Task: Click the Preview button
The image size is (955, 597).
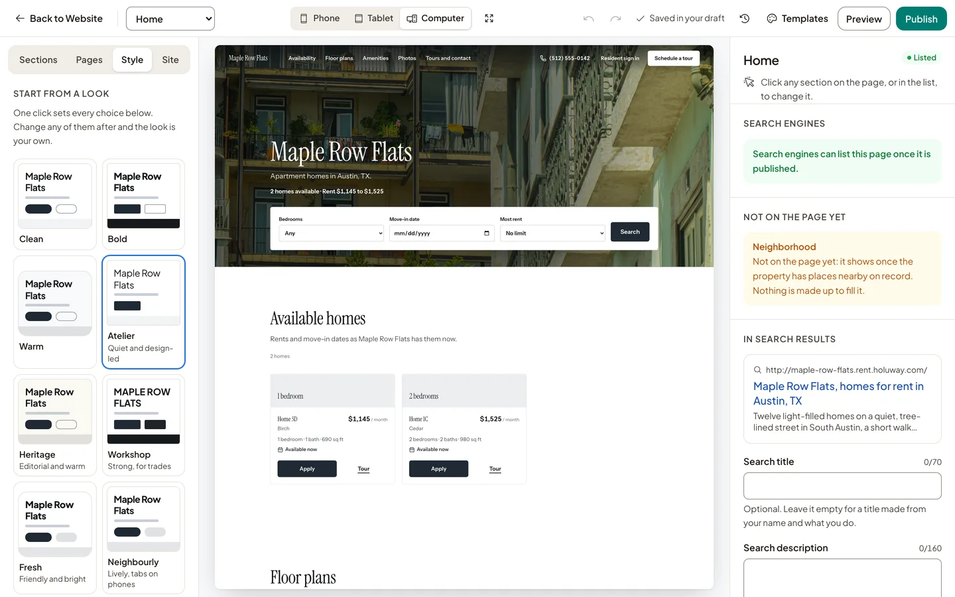Action: pyautogui.click(x=863, y=19)
